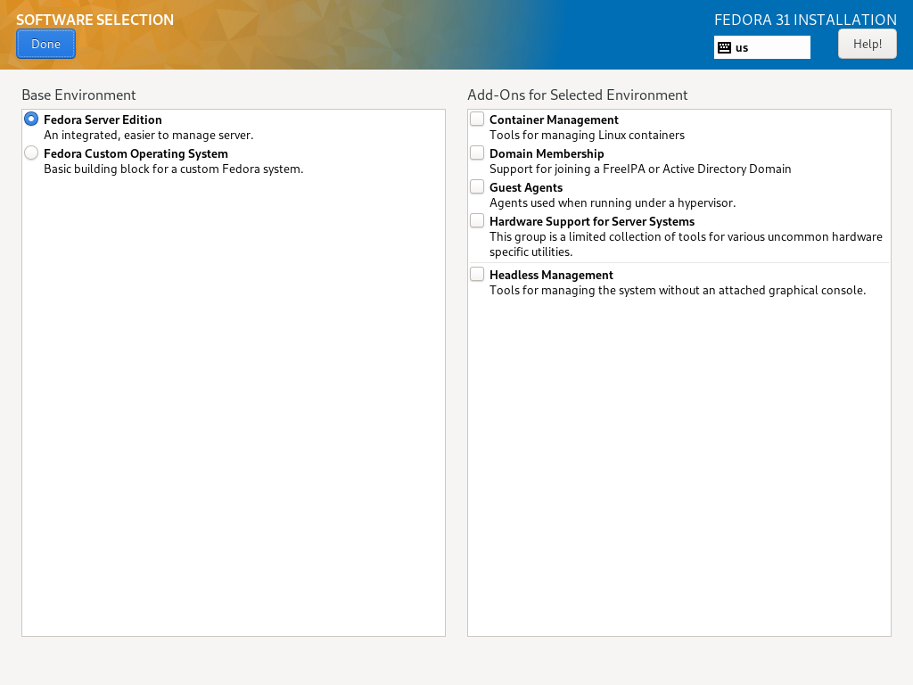Click the "Container Management" label text
Image resolution: width=913 pixels, height=685 pixels.
(x=554, y=120)
